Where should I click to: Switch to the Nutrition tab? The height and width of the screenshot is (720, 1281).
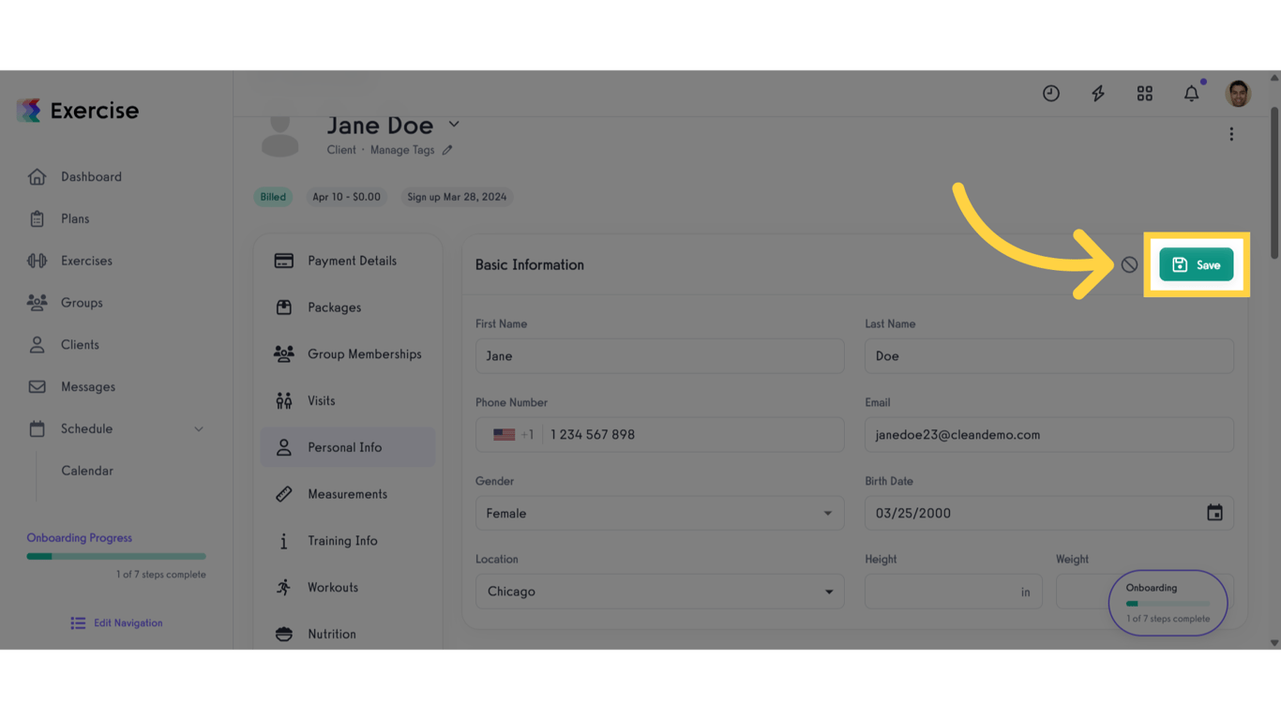click(x=348, y=634)
